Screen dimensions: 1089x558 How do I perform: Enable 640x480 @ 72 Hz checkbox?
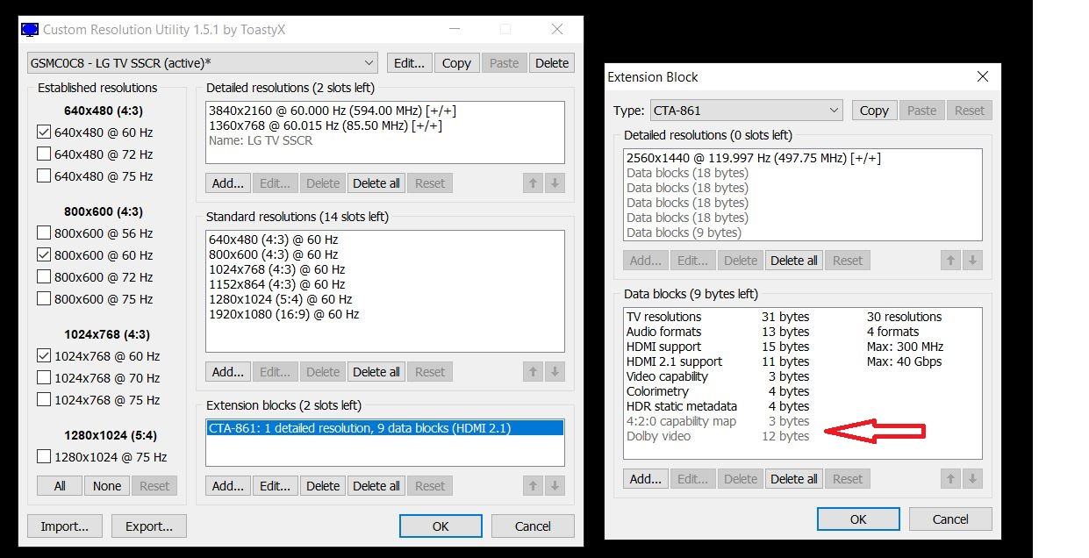[x=44, y=154]
